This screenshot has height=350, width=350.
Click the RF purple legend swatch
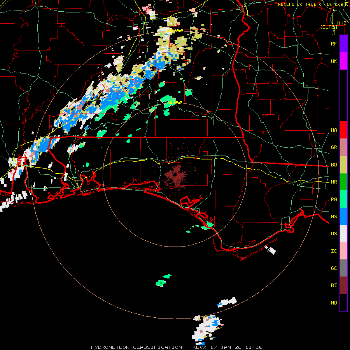(343, 44)
